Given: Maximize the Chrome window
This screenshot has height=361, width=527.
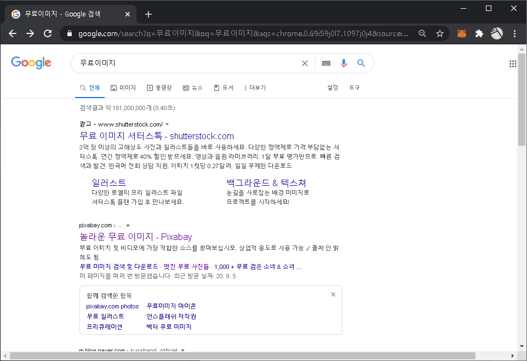Looking at the screenshot, I should [x=489, y=8].
